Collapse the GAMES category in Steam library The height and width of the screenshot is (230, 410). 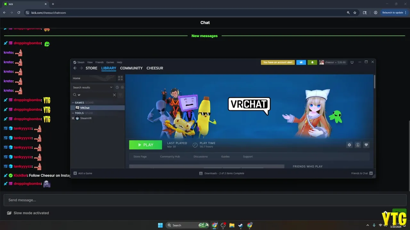73,103
